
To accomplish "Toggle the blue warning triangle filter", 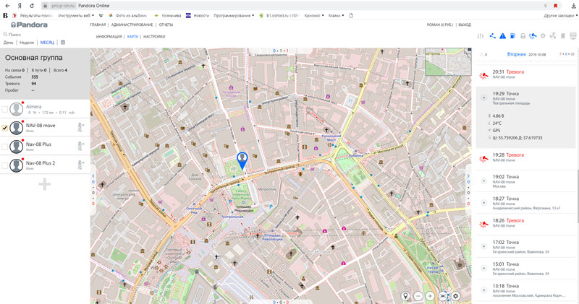I will 502,35.
